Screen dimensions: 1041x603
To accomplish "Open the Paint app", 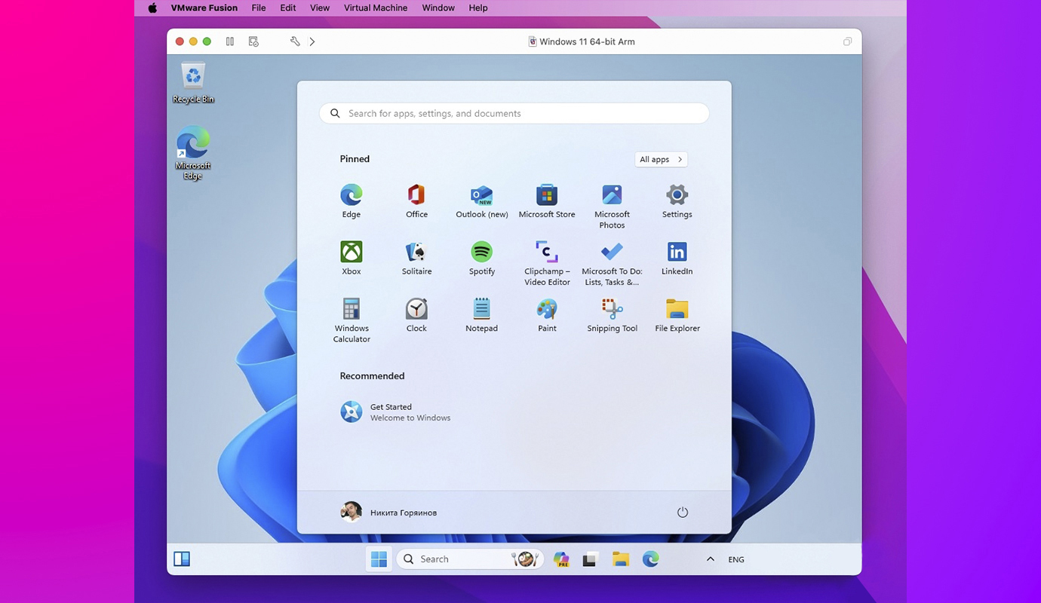I will 547,315.
